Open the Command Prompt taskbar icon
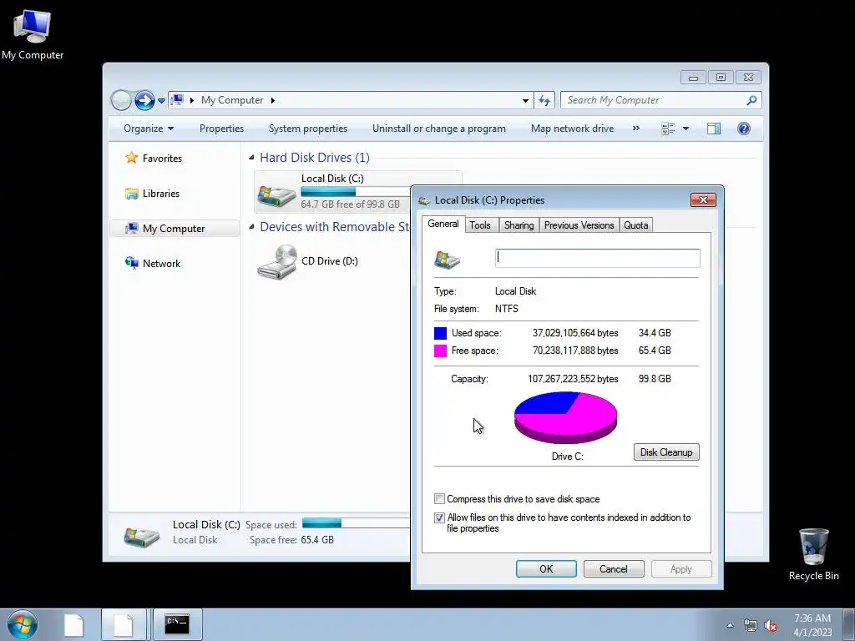Image resolution: width=855 pixels, height=641 pixels. [177, 624]
